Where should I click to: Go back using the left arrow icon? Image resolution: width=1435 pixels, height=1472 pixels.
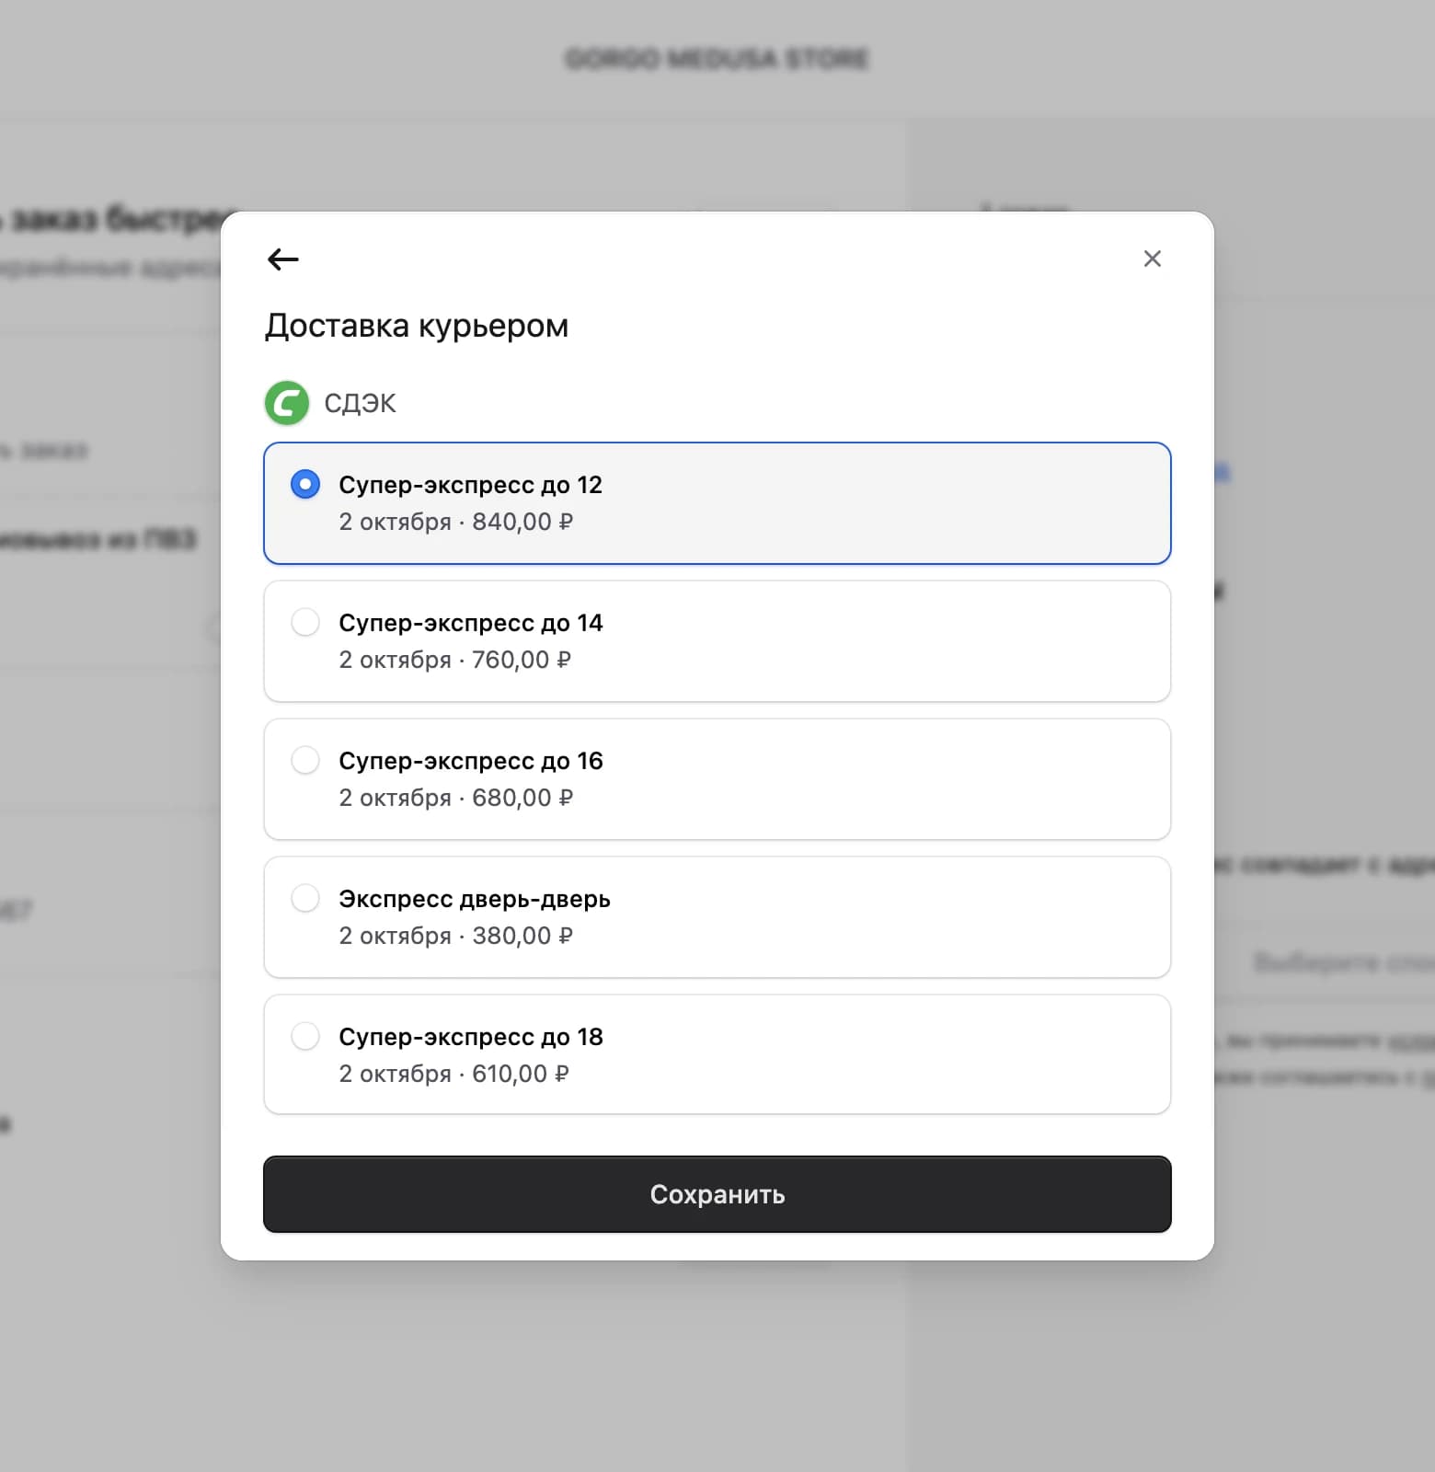pyautogui.click(x=283, y=259)
